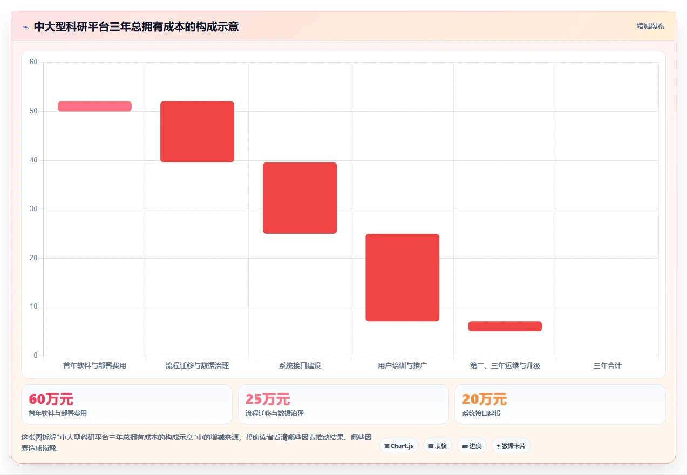
Task: Click the y-axis tick value 30
Action: click(x=33, y=209)
